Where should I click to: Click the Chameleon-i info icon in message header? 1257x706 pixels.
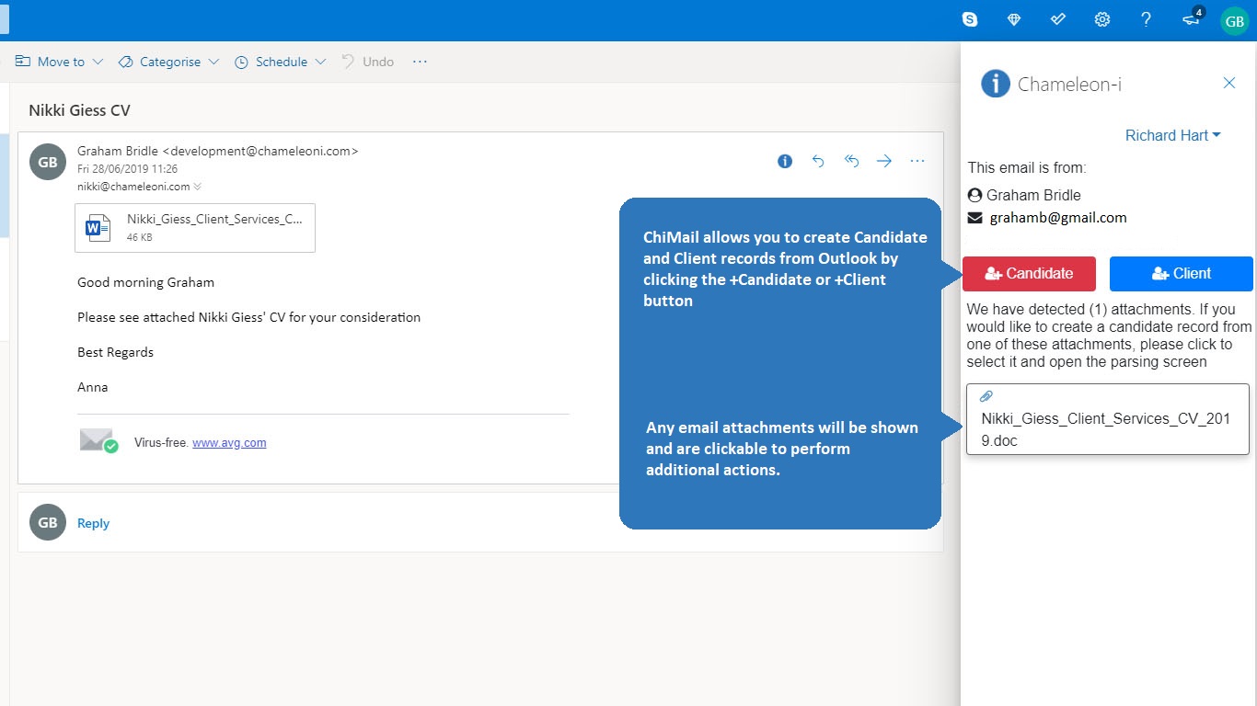785,161
